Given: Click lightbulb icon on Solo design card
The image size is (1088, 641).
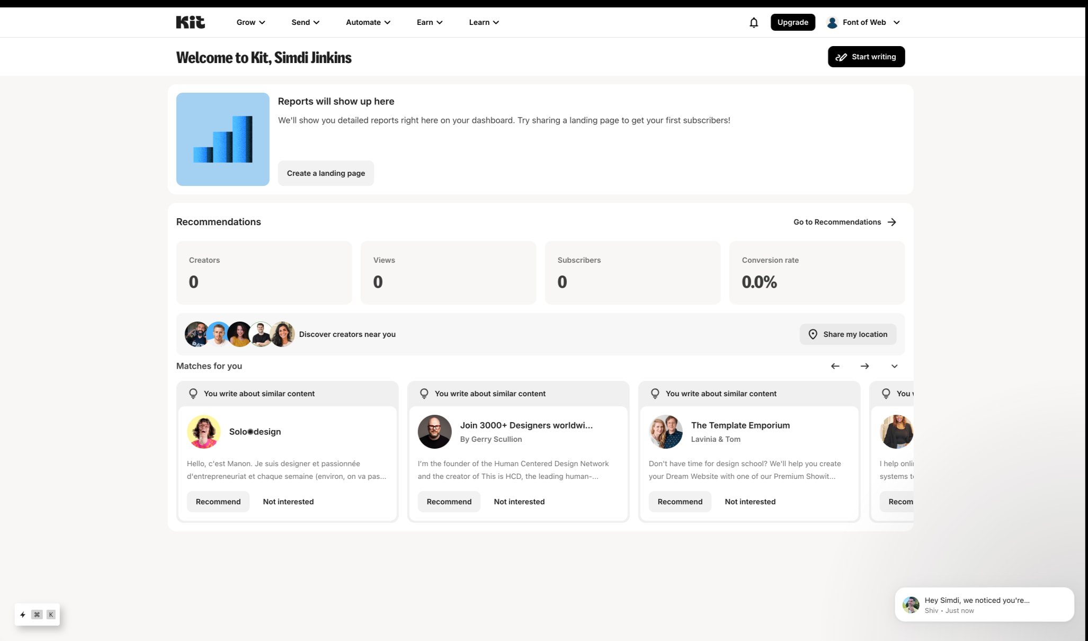Looking at the screenshot, I should (x=193, y=394).
